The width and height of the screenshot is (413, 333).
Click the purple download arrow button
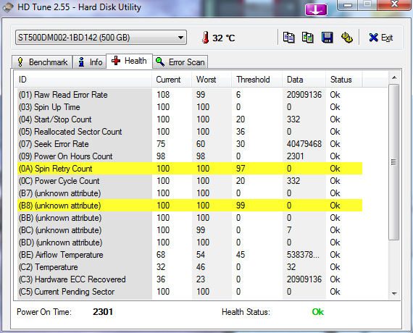[316, 10]
